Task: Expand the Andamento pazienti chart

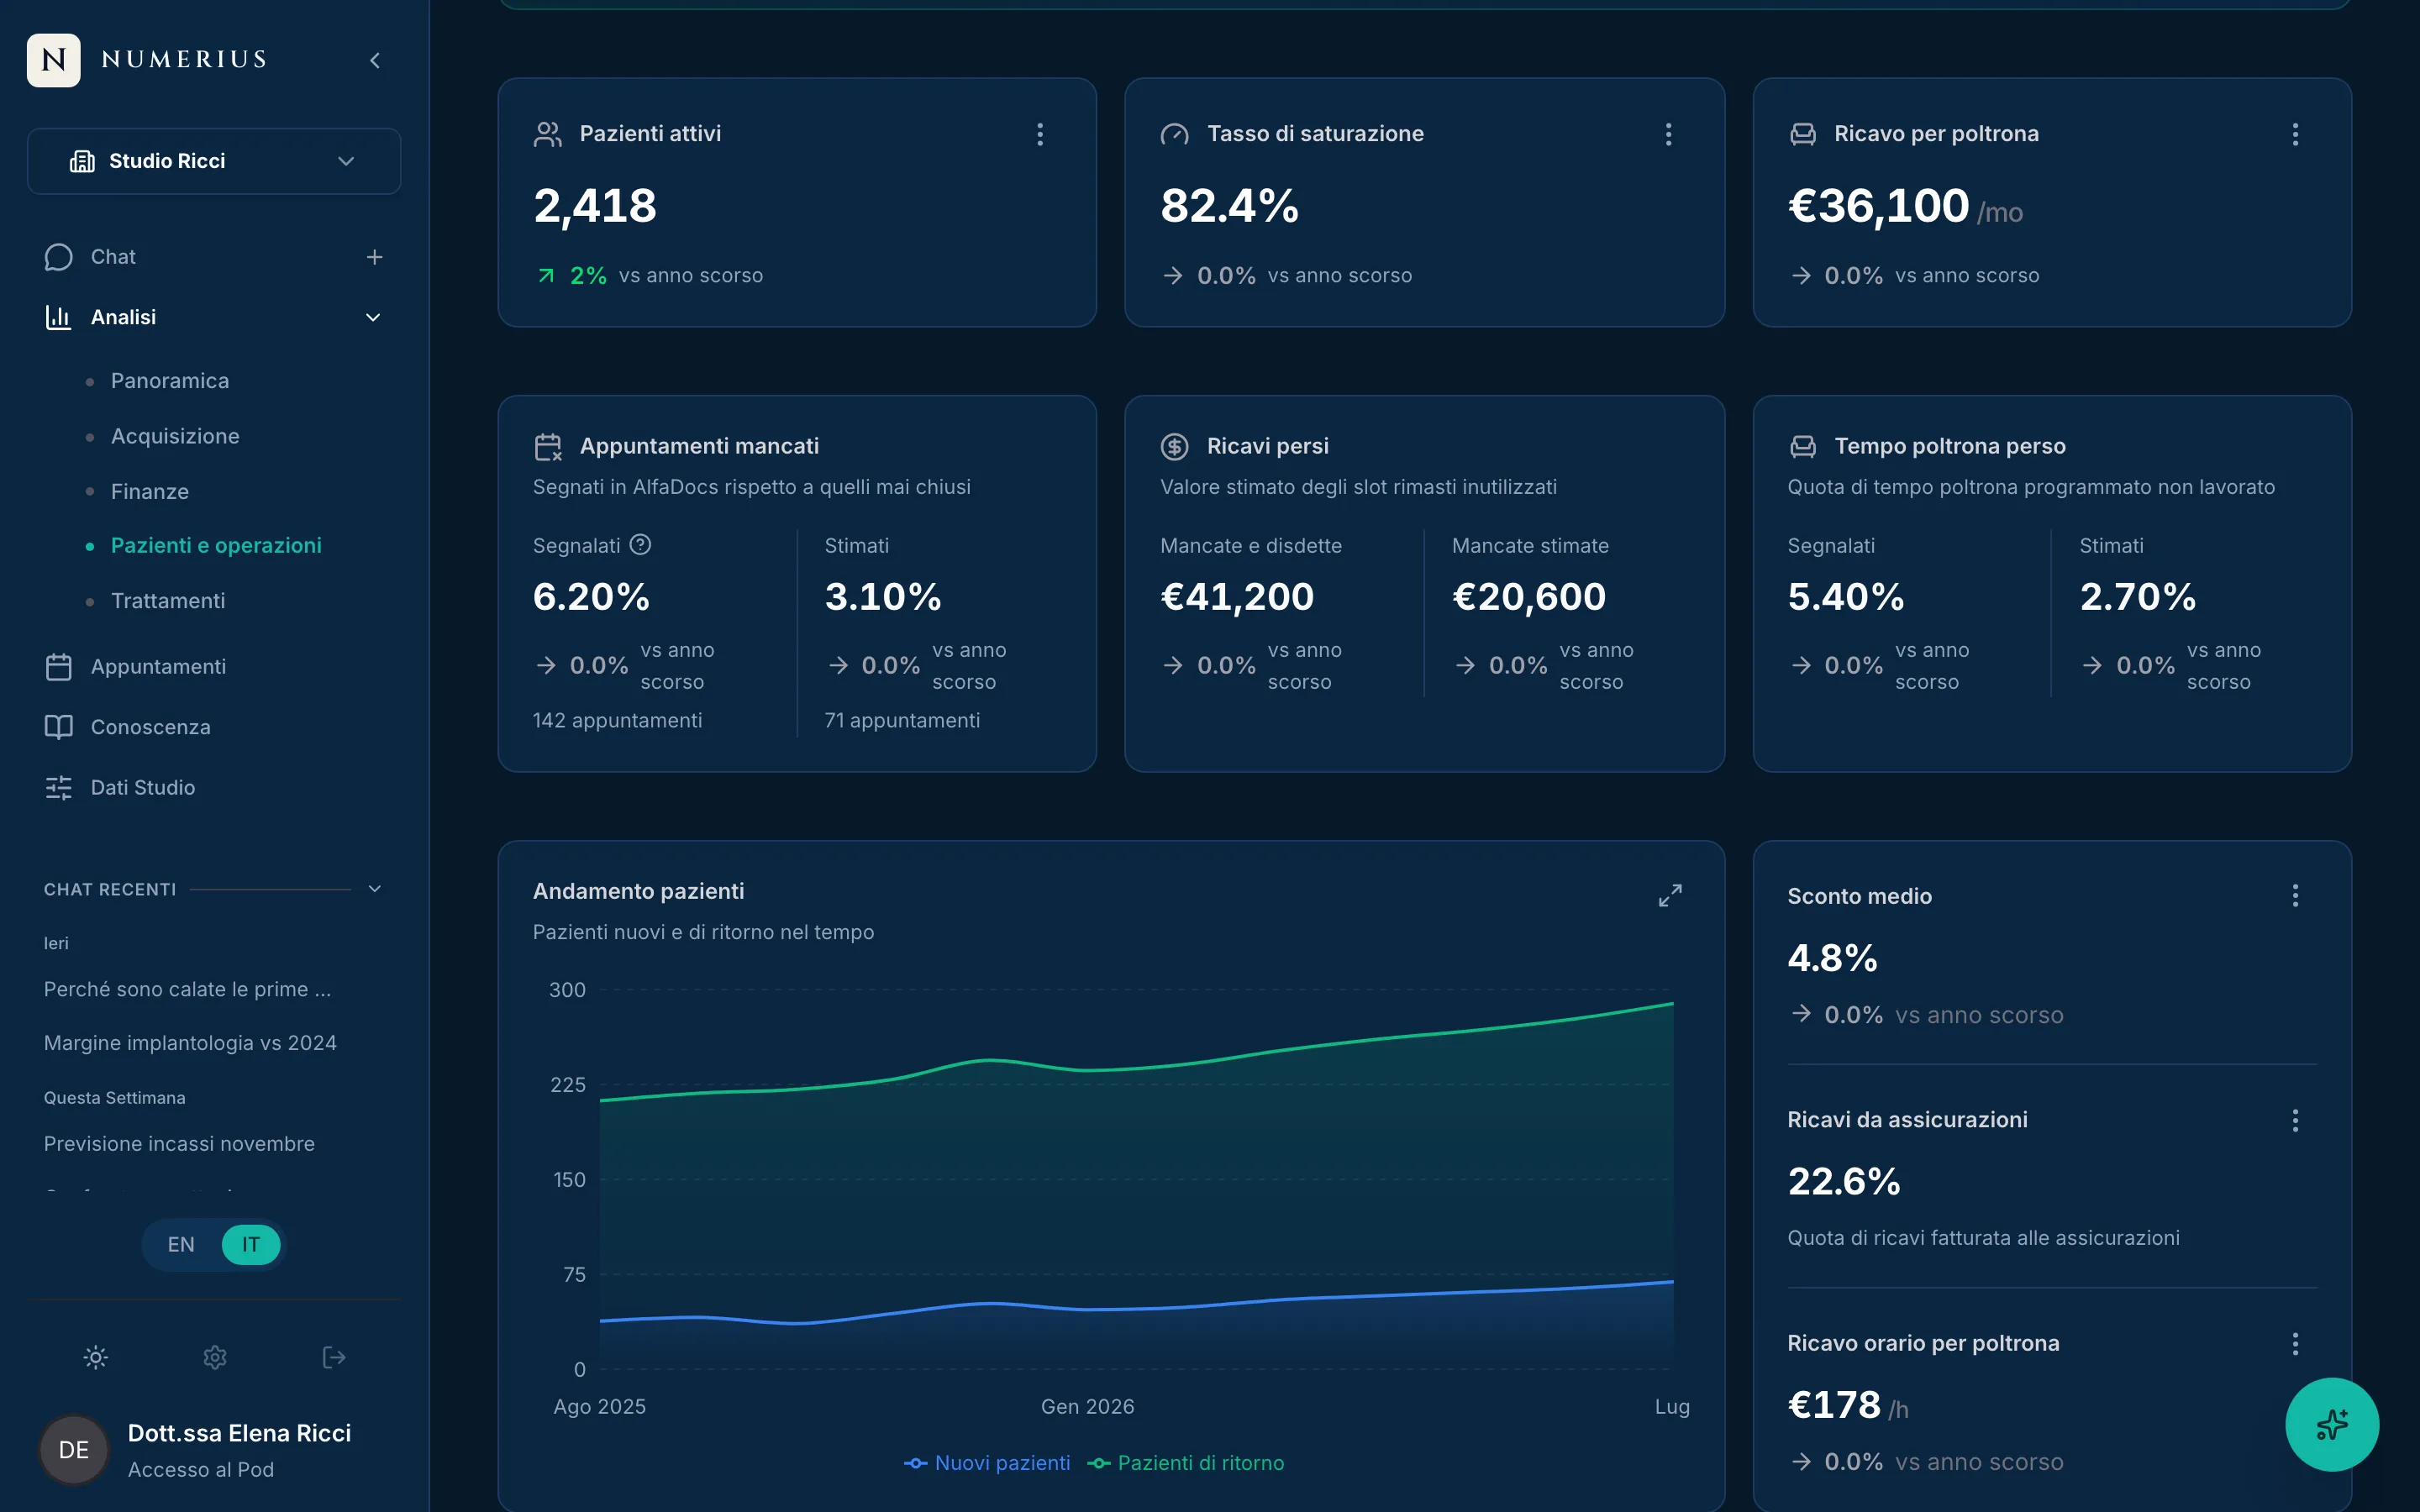Action: (x=1670, y=895)
